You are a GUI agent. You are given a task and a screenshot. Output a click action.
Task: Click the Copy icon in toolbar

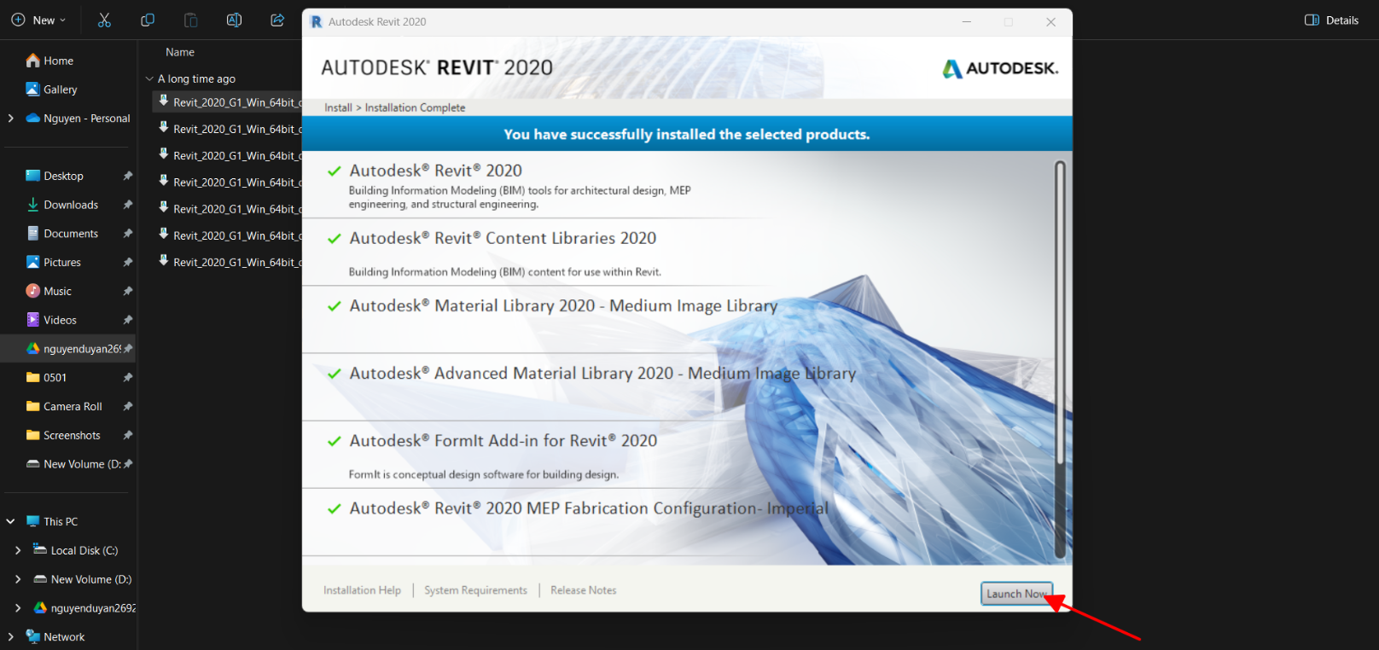click(148, 20)
